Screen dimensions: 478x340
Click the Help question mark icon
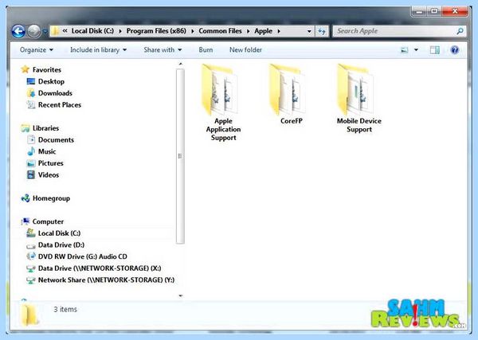tap(455, 50)
